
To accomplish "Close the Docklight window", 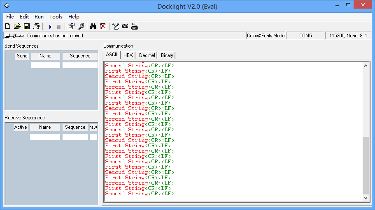I will pos(363,5).
